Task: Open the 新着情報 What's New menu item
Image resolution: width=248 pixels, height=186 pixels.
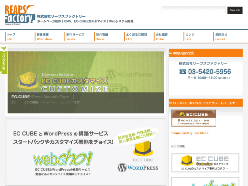Action: coord(44,37)
